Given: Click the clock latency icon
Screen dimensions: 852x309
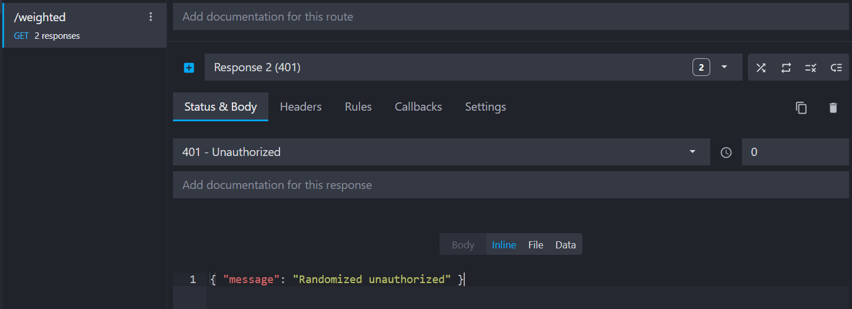Looking at the screenshot, I should coord(726,152).
